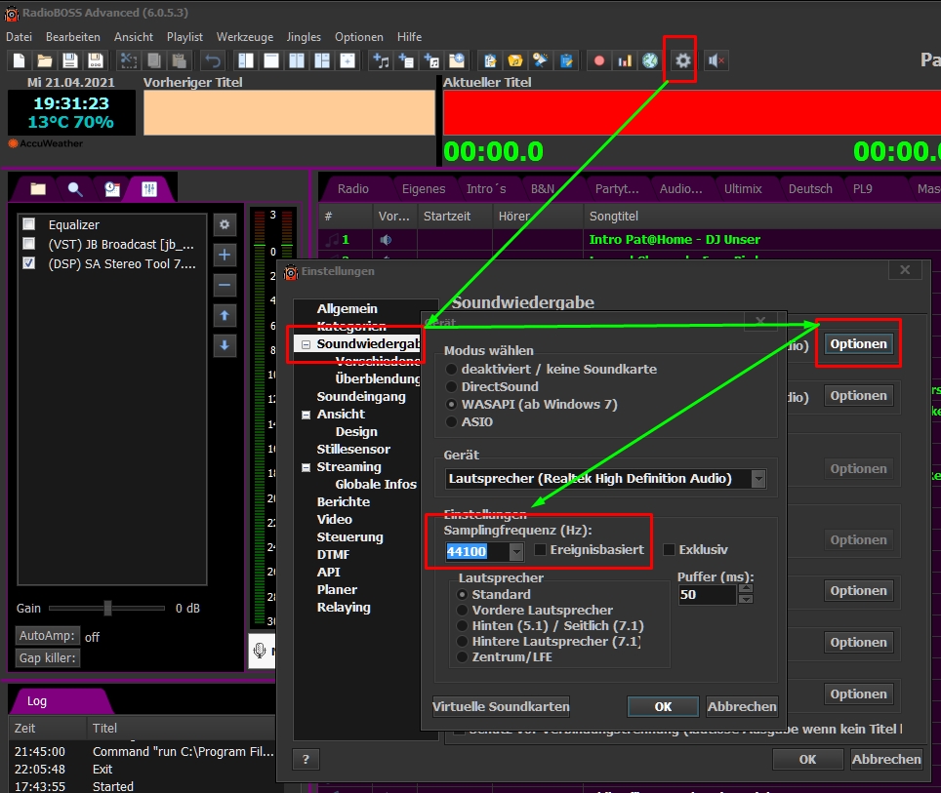The image size is (941, 793).
Task: Add a DSP plugin with plus icon
Action: 225,255
